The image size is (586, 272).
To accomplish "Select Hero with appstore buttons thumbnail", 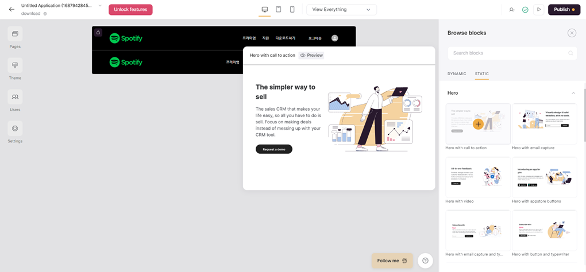I will [x=545, y=177].
